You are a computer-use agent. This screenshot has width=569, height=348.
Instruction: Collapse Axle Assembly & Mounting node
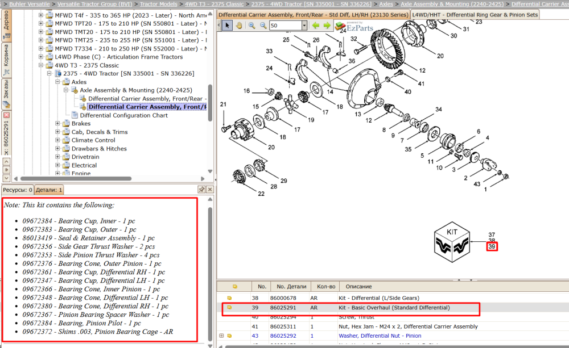tap(66, 90)
